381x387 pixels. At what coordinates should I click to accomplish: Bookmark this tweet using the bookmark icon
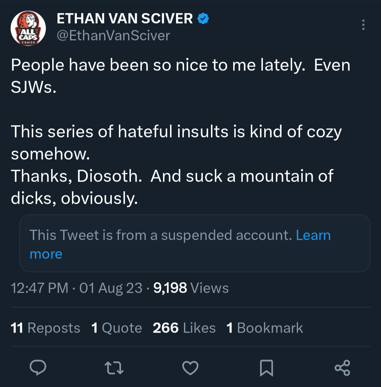click(x=266, y=368)
